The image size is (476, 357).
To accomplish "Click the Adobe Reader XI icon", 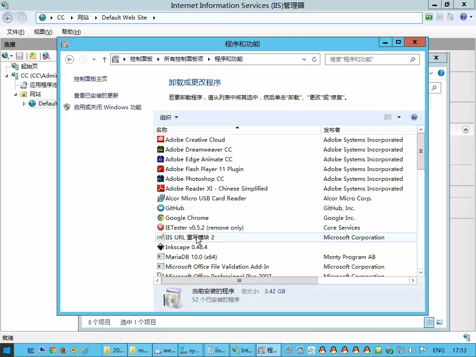I will (160, 188).
